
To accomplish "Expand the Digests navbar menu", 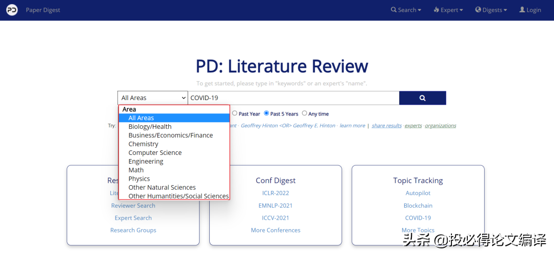I will coord(491,10).
